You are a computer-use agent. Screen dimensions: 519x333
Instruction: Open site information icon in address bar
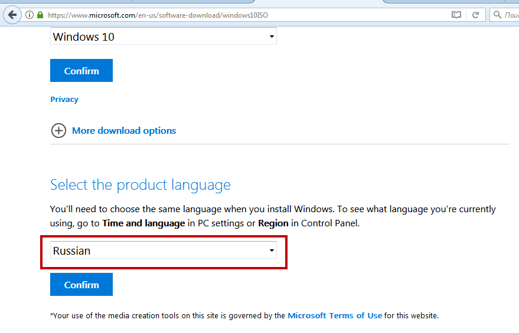click(x=30, y=15)
